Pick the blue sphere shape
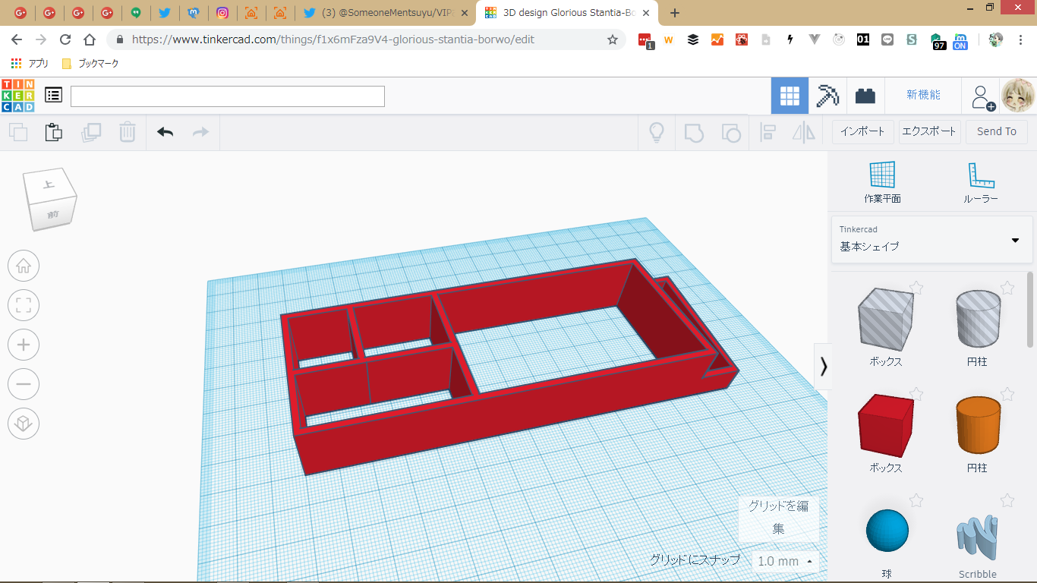 [x=887, y=531]
